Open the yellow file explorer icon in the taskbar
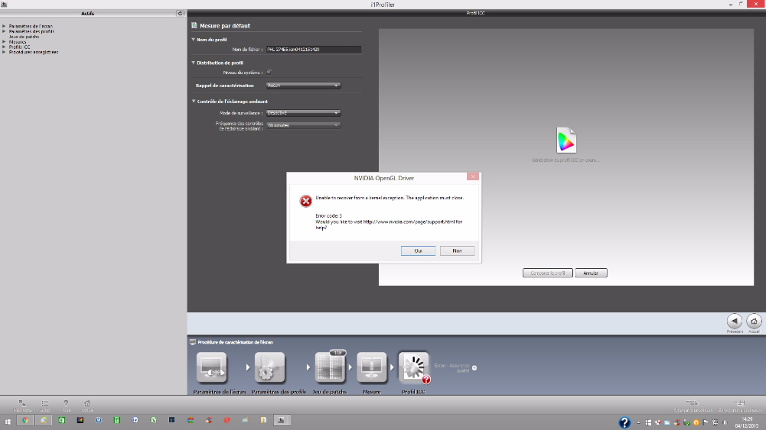The image size is (766, 430). [263, 420]
